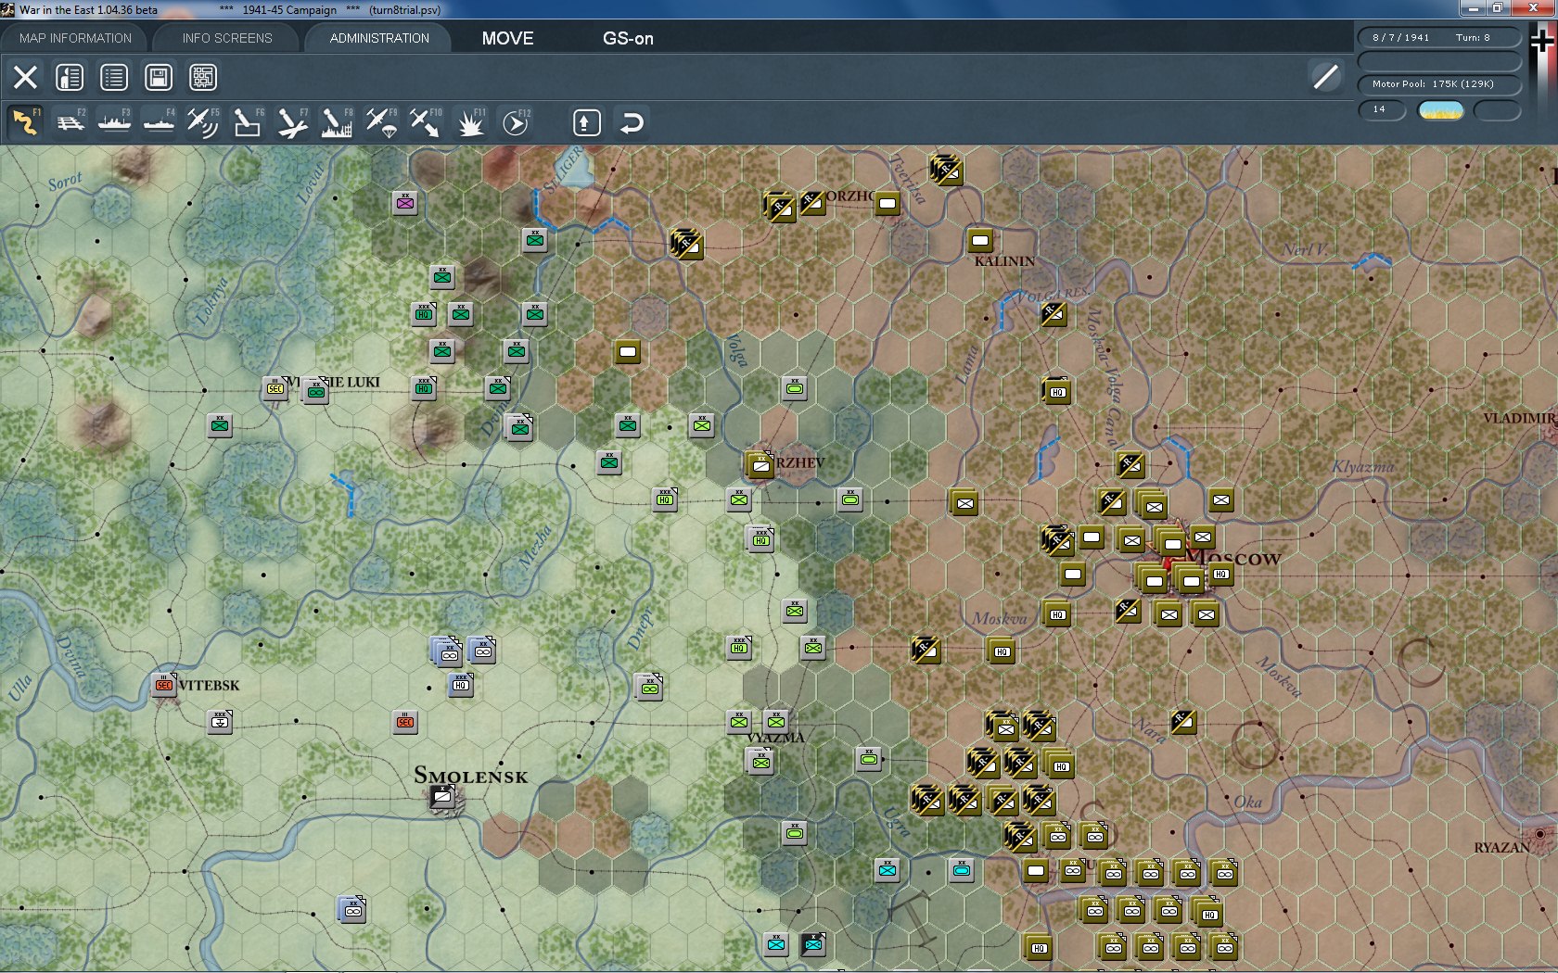Select the unit counter on Smolensk
This screenshot has height=973, width=1558.
click(442, 796)
